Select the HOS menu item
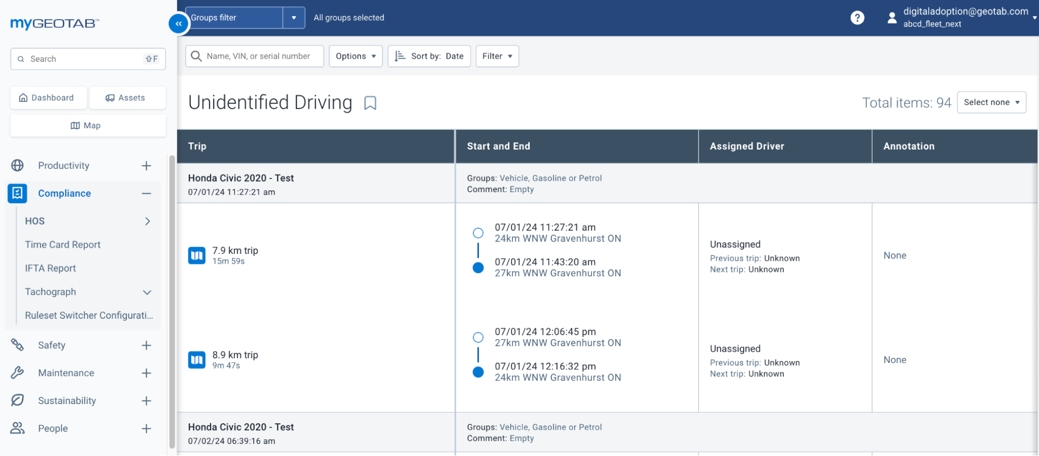This screenshot has width=1039, height=456. click(x=35, y=221)
